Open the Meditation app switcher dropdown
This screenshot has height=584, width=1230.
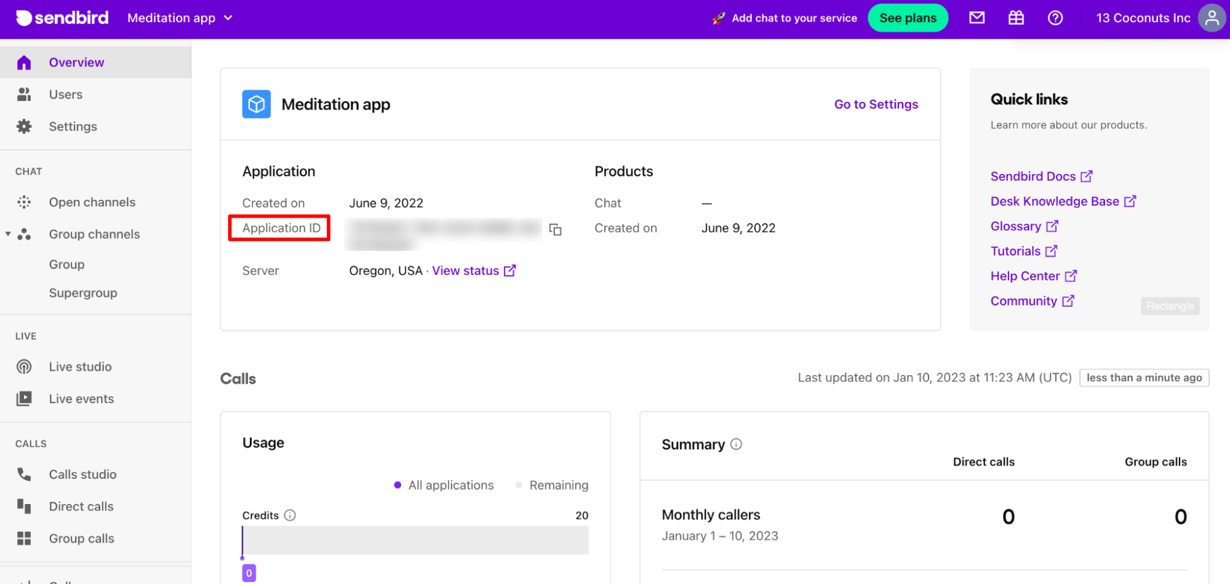click(180, 18)
